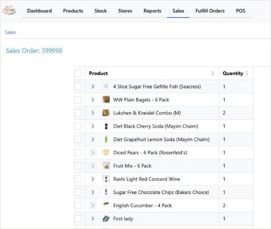Check the Sugar Free Chocolate Chips checkbox
The height and width of the screenshot is (229, 271).
pyautogui.click(x=78, y=192)
